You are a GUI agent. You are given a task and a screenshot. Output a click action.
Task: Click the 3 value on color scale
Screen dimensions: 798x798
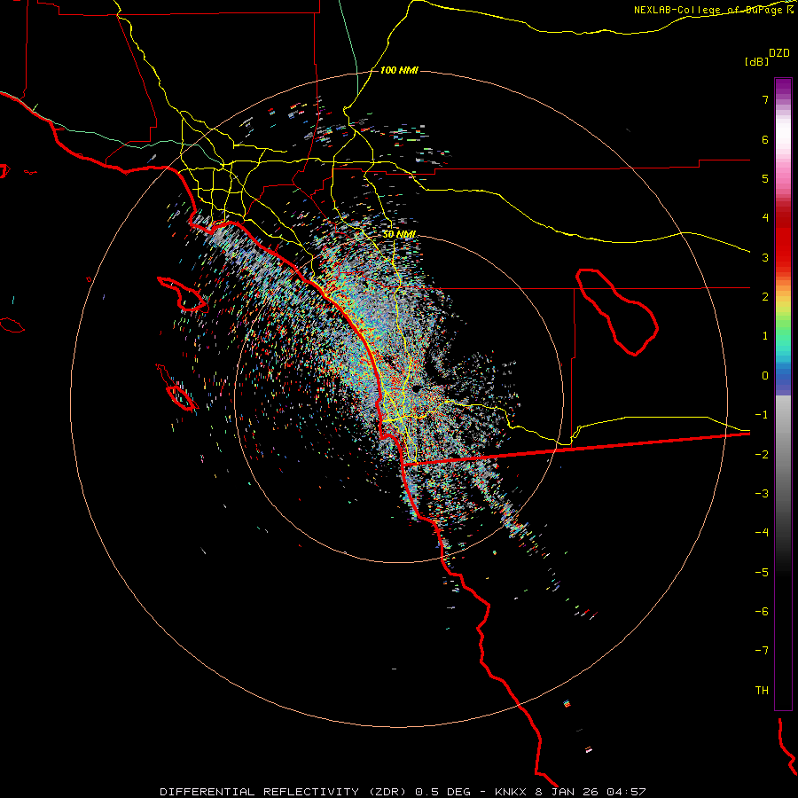pos(765,257)
